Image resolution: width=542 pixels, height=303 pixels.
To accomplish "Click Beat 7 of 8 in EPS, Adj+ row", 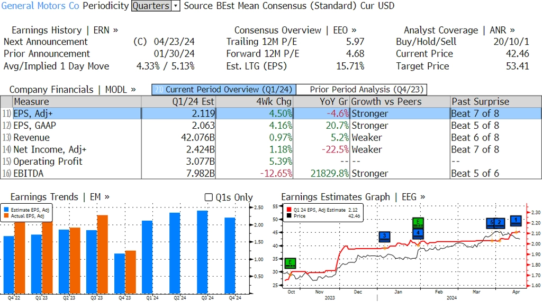I will pyautogui.click(x=475, y=113).
